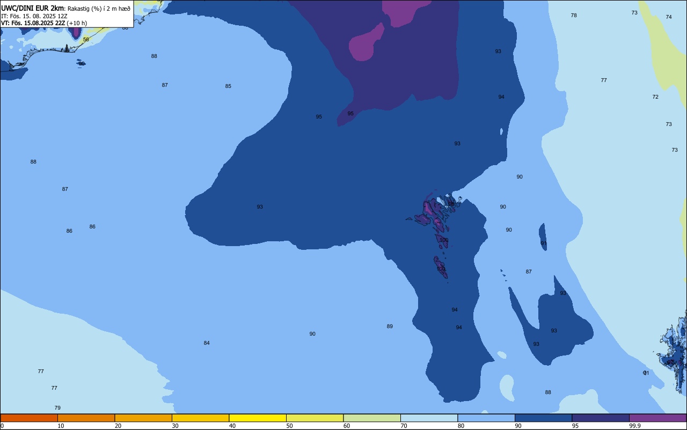Click the humidity value 89 on the map
687x430 pixels.
point(390,327)
